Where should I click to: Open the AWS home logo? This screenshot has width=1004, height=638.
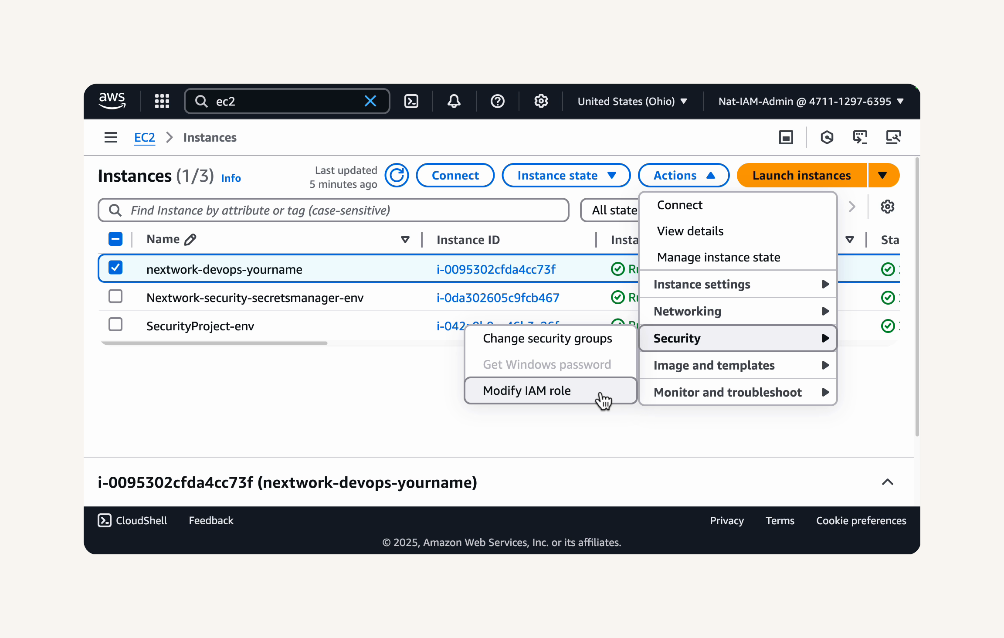click(112, 101)
